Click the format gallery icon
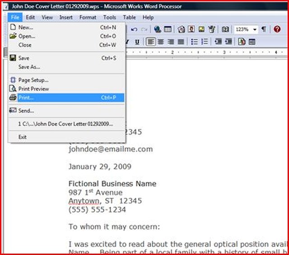 [x=242, y=42]
